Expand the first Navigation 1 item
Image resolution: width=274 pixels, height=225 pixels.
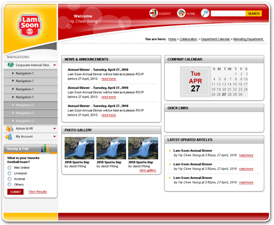(x=31, y=73)
